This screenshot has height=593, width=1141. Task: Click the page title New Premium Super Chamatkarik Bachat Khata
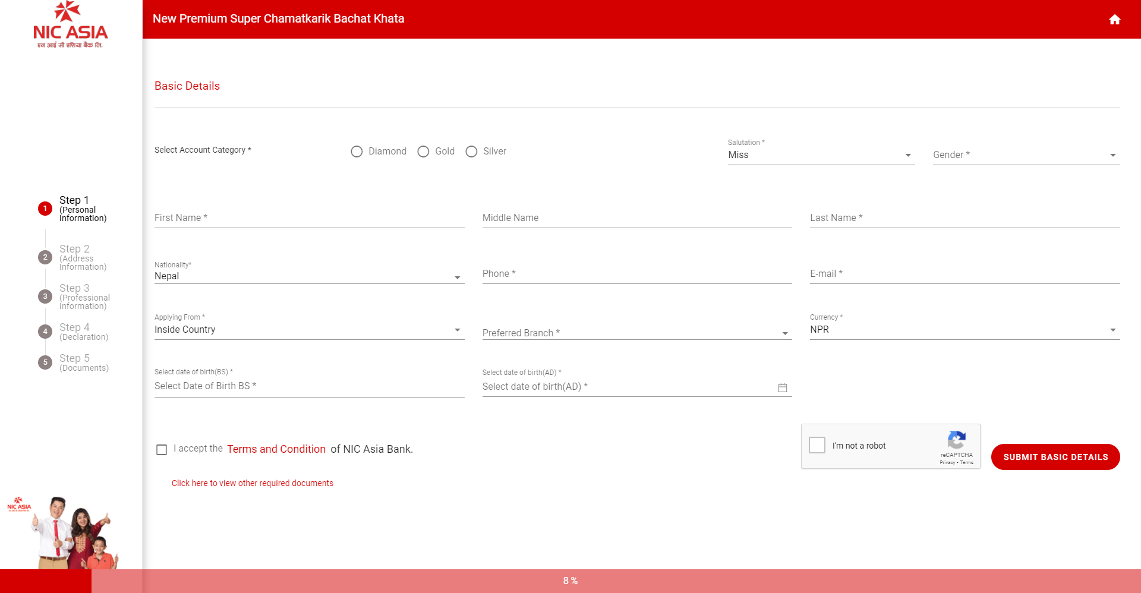coord(278,18)
